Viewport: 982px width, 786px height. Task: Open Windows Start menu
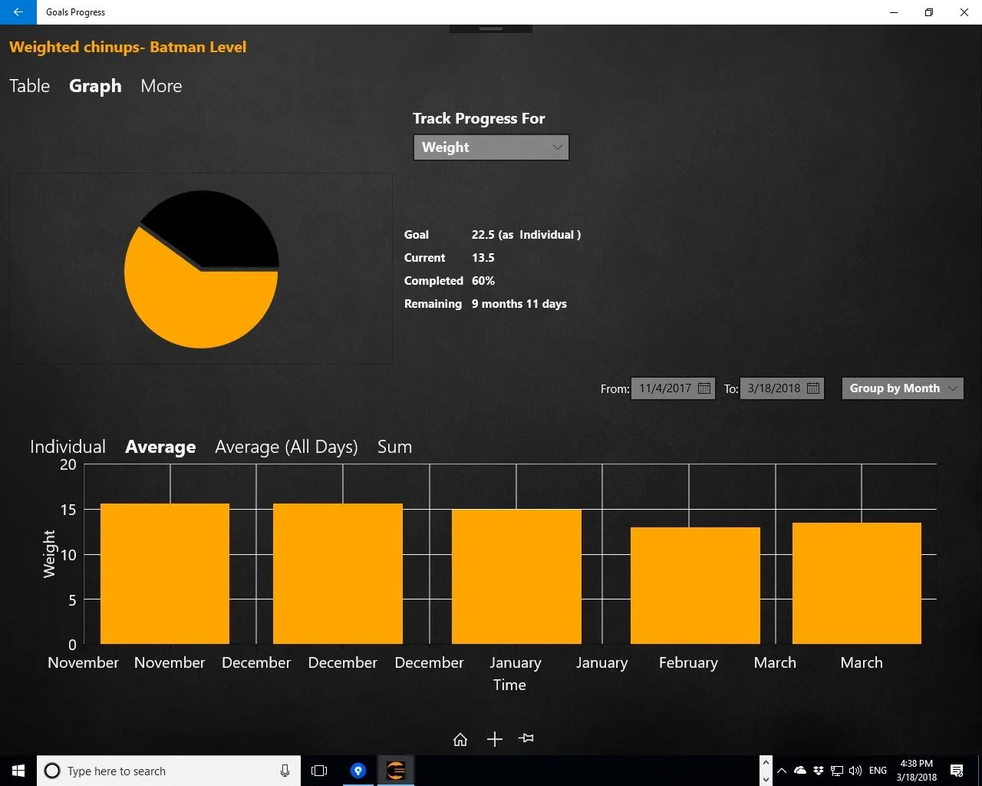click(18, 771)
